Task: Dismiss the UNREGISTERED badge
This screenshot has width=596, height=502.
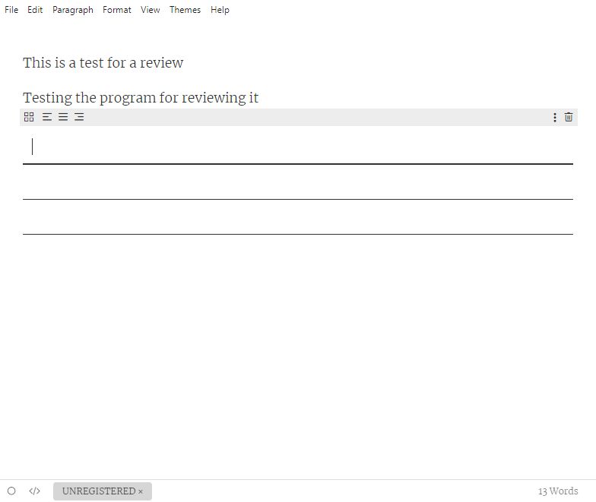Action: (141, 492)
